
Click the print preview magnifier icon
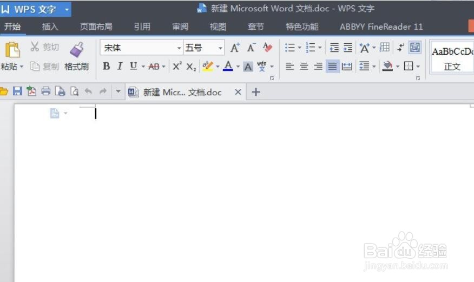74,91
